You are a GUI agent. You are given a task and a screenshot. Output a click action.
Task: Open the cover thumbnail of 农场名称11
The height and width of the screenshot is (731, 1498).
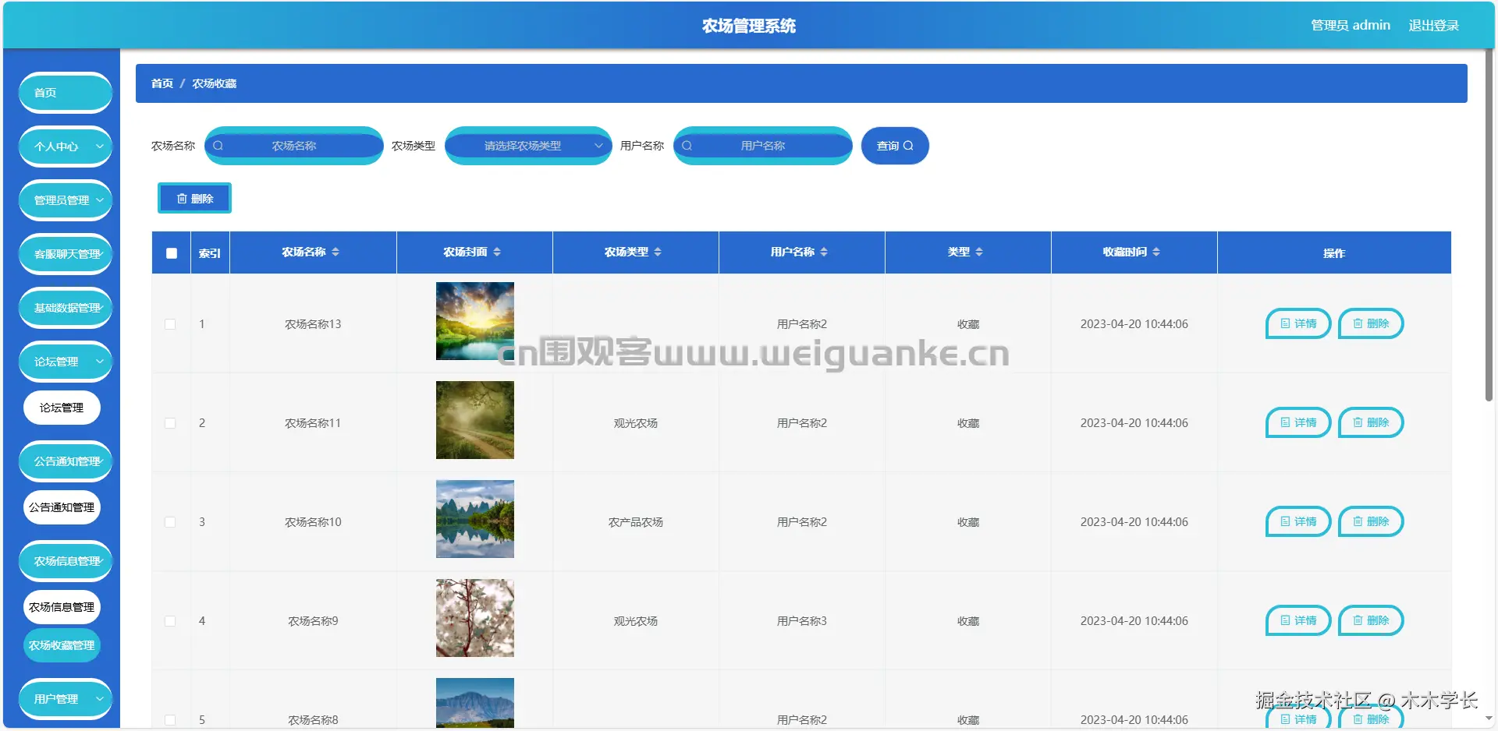pyautogui.click(x=475, y=420)
